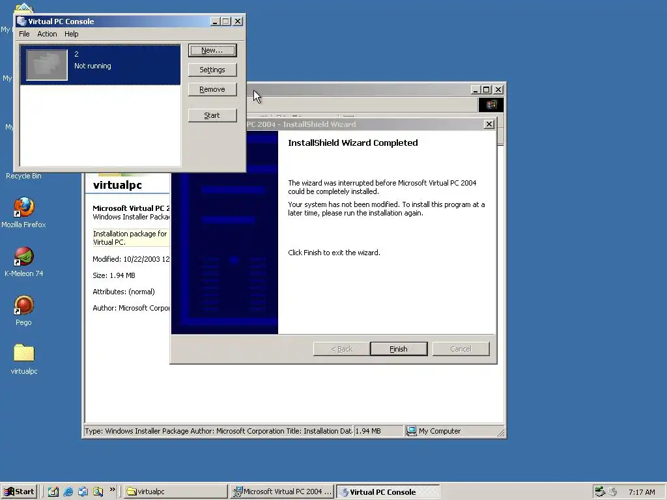The width and height of the screenshot is (667, 500).
Task: Click the search folder quick launch icon
Action: (98, 492)
